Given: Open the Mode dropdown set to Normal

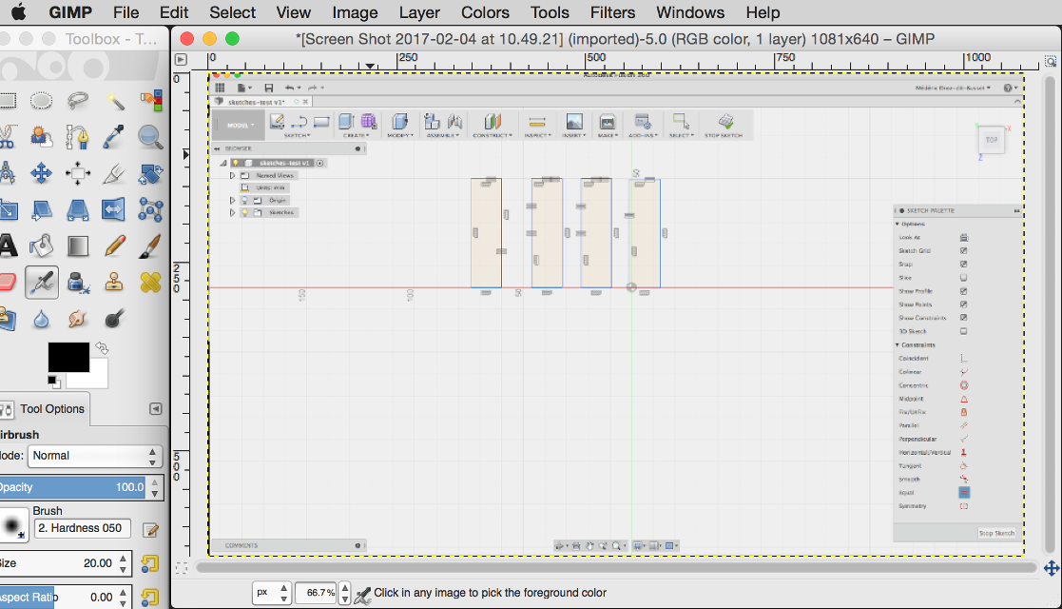Looking at the screenshot, I should pyautogui.click(x=94, y=456).
